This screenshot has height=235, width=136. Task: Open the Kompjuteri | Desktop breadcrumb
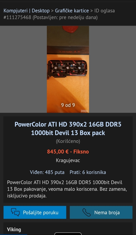(x=26, y=11)
